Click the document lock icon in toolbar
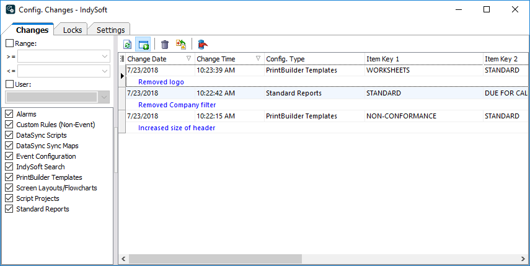 [x=181, y=45]
